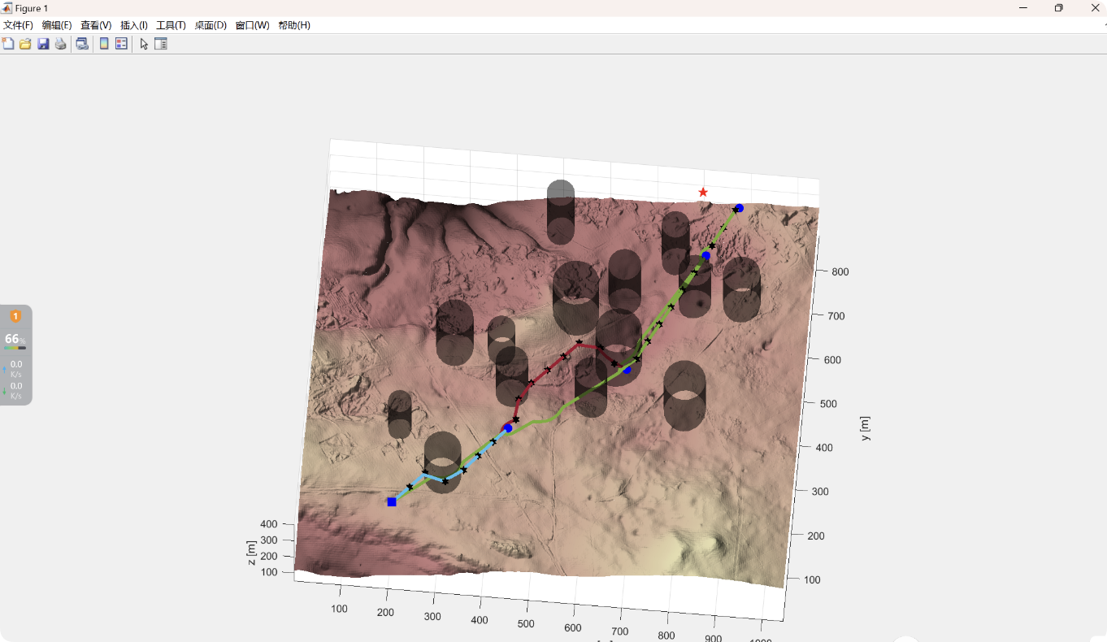Insert a legend using the toolbar icon
1107x642 pixels.
[x=121, y=44]
